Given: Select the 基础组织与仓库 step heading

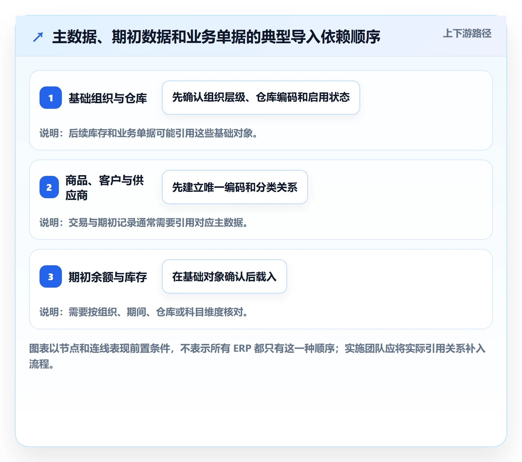Looking at the screenshot, I should (108, 98).
